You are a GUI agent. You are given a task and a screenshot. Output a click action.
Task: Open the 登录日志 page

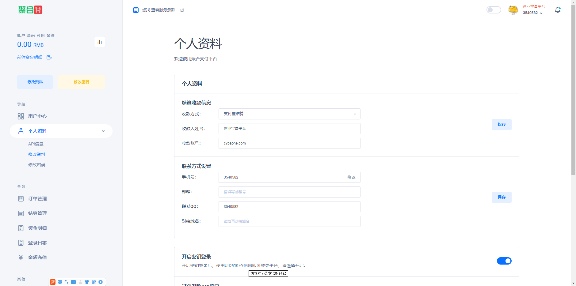(x=37, y=243)
